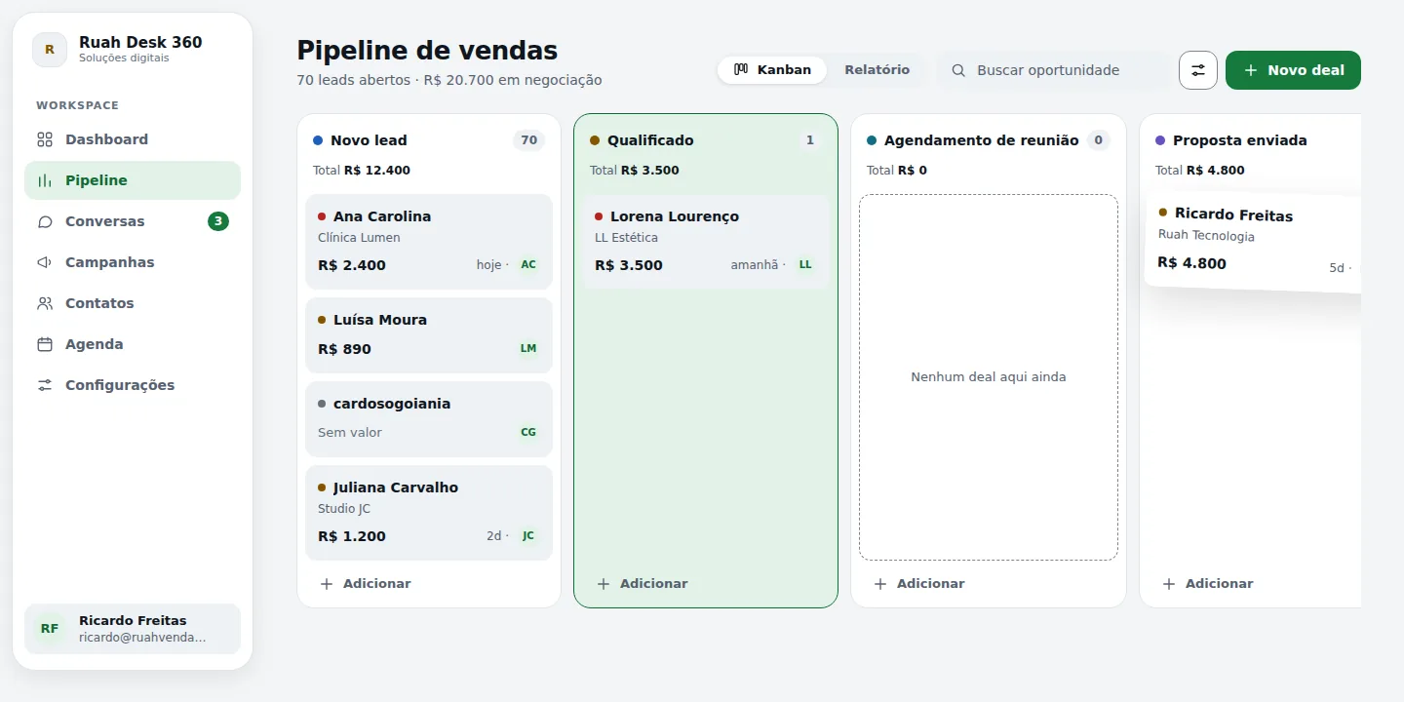Click the R logo of Ruah Desk 360
This screenshot has width=1404, height=702.
coord(50,50)
